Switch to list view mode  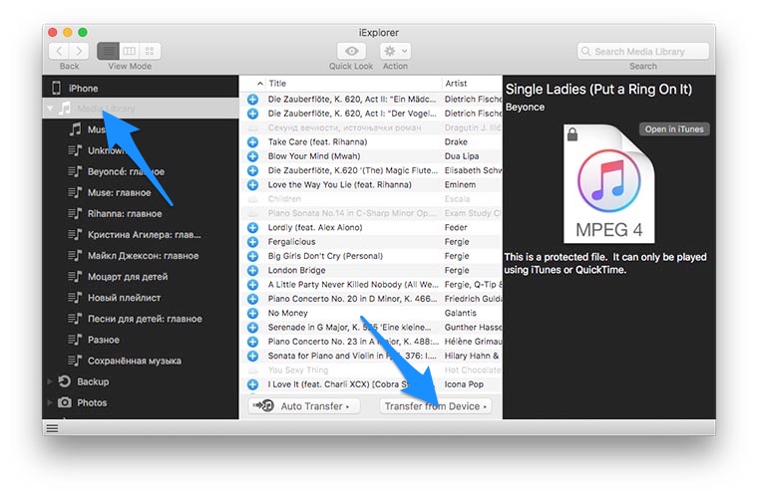tap(108, 51)
